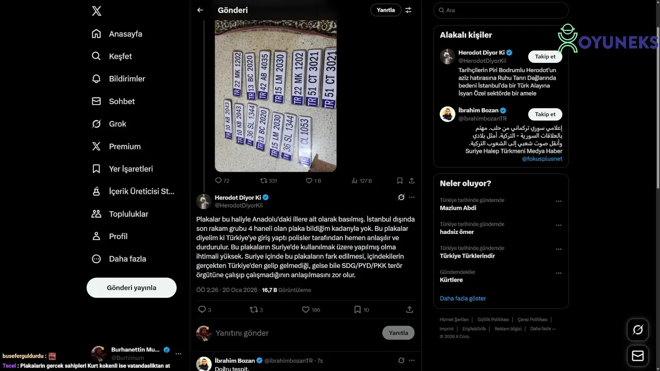The image size is (660, 371).
Task: Open three-dot menu on Herodot Diyor Ki post
Action: [411, 197]
